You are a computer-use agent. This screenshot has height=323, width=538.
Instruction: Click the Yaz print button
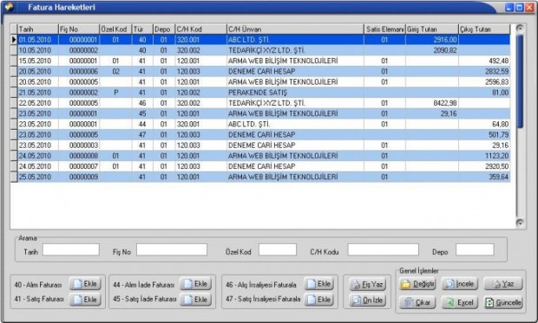[503, 284]
